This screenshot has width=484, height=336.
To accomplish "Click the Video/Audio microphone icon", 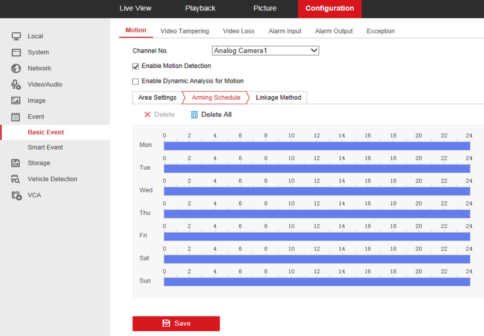I will [16, 85].
